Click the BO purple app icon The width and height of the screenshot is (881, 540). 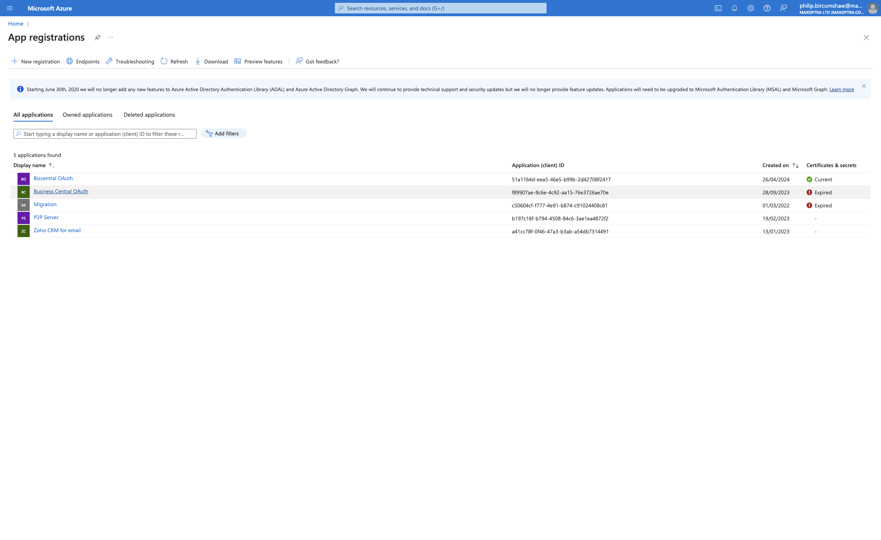(24, 179)
